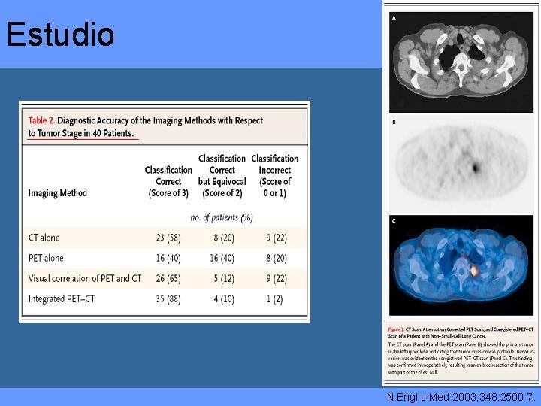Click the 'Classification Incorrect' column header
This screenshot has width=541, height=406.
[275, 176]
